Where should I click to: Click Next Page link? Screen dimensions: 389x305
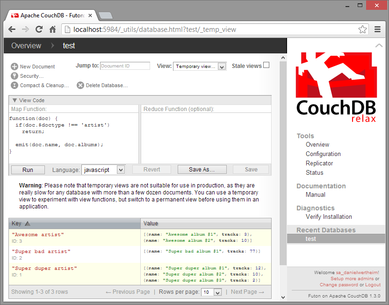[247, 292]
